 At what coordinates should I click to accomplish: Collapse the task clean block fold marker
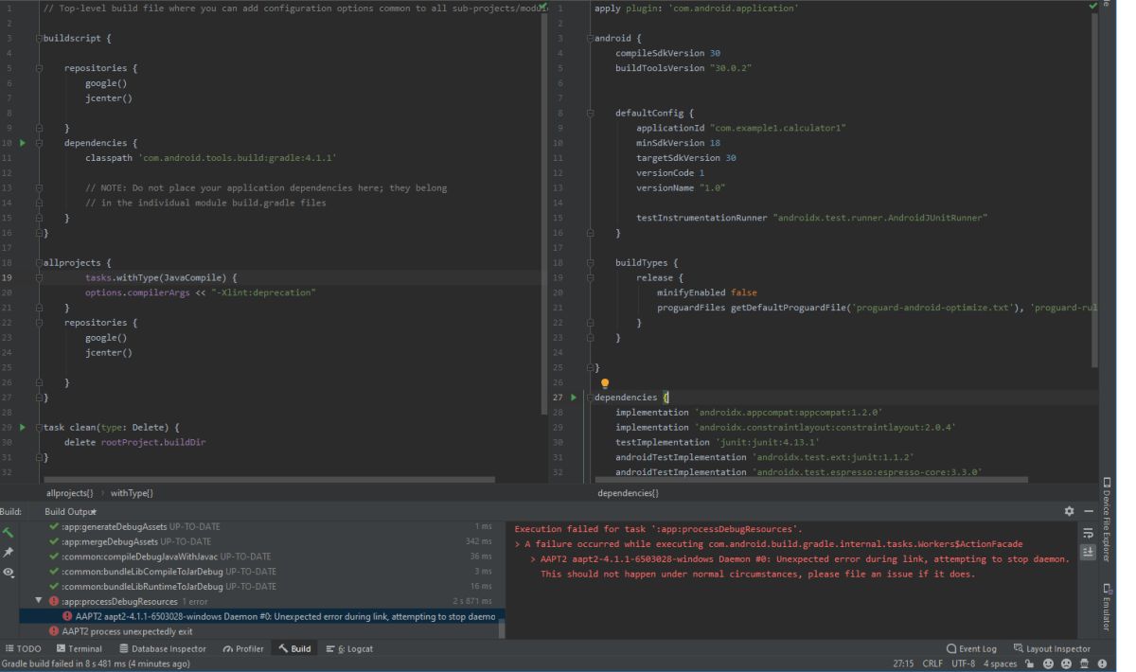39,428
